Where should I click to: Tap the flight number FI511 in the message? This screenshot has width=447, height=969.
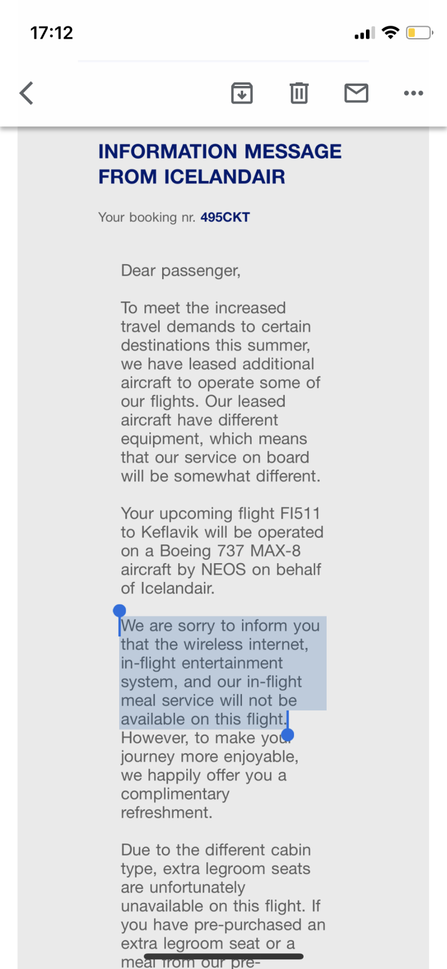pyautogui.click(x=300, y=514)
